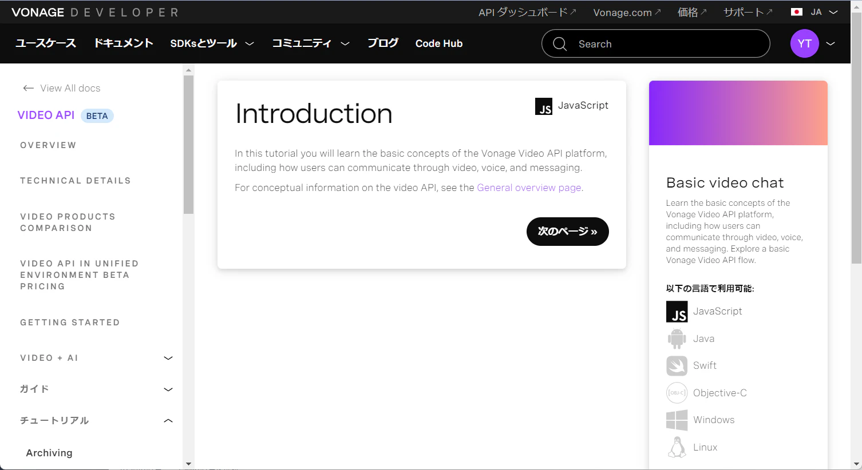
Task: Click the Search input field
Action: pyautogui.click(x=655, y=43)
